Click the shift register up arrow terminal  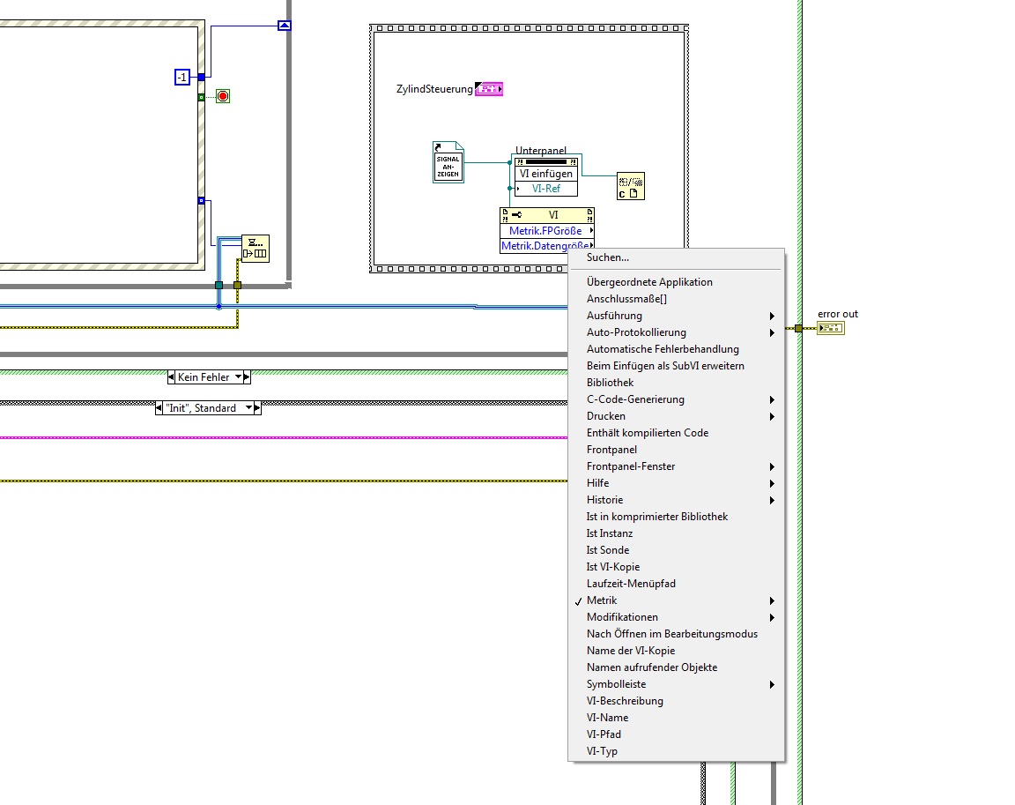pyautogui.click(x=285, y=26)
